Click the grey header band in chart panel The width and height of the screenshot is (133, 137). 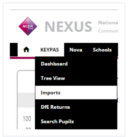click(26, 100)
